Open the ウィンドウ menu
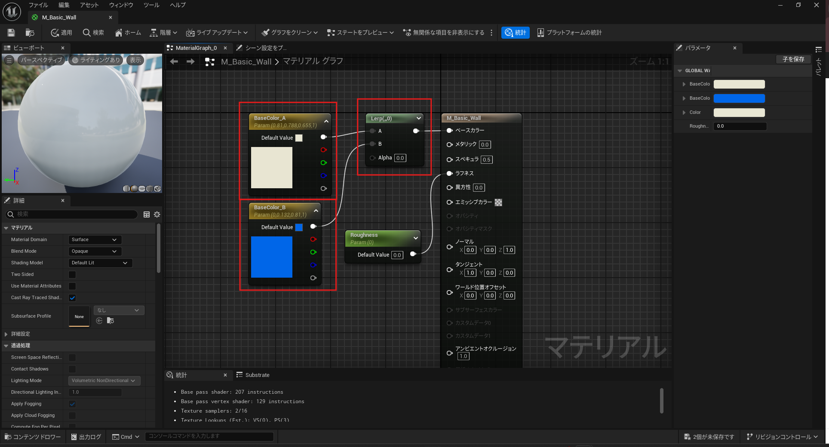The height and width of the screenshot is (447, 829). (121, 5)
